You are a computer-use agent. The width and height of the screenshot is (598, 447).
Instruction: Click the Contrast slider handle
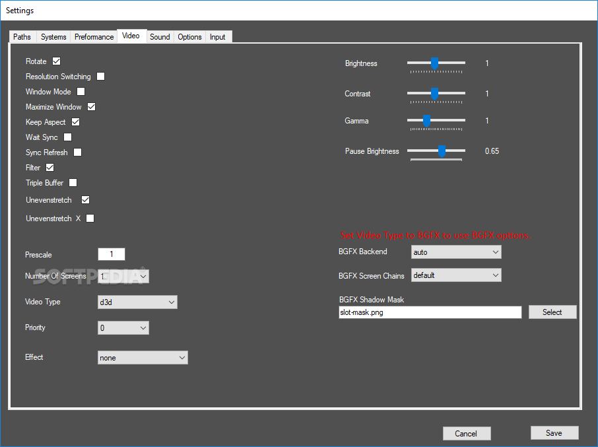(x=434, y=94)
